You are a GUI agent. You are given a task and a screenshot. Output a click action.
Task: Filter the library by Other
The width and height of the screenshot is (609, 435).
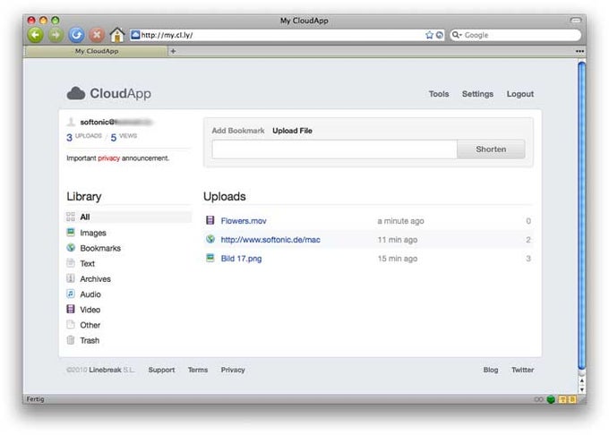(90, 325)
